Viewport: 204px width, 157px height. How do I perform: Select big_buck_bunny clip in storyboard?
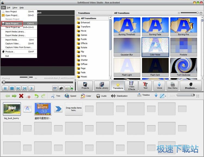point(12,109)
